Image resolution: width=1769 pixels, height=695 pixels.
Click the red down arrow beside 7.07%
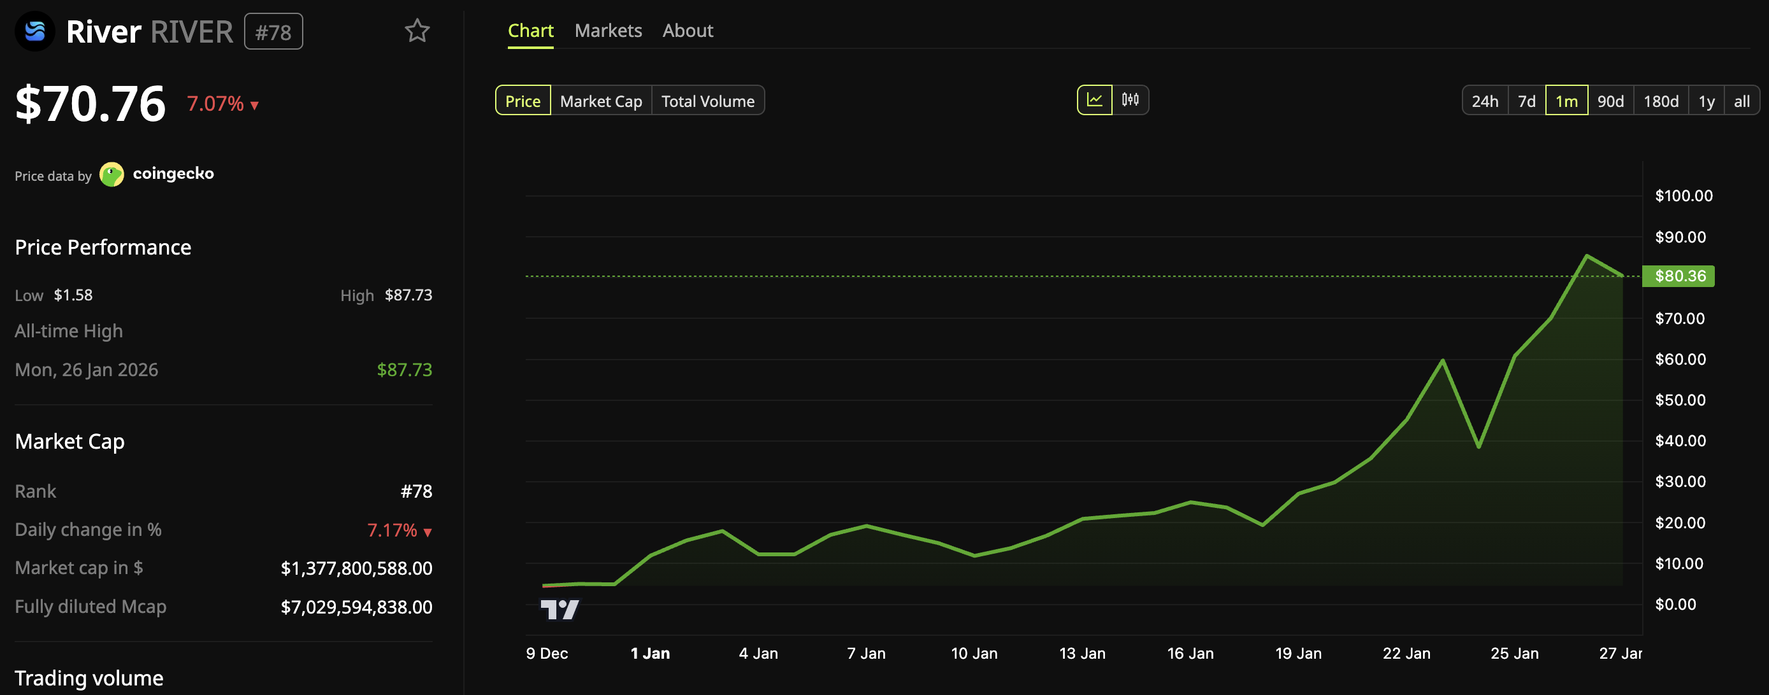click(x=255, y=105)
